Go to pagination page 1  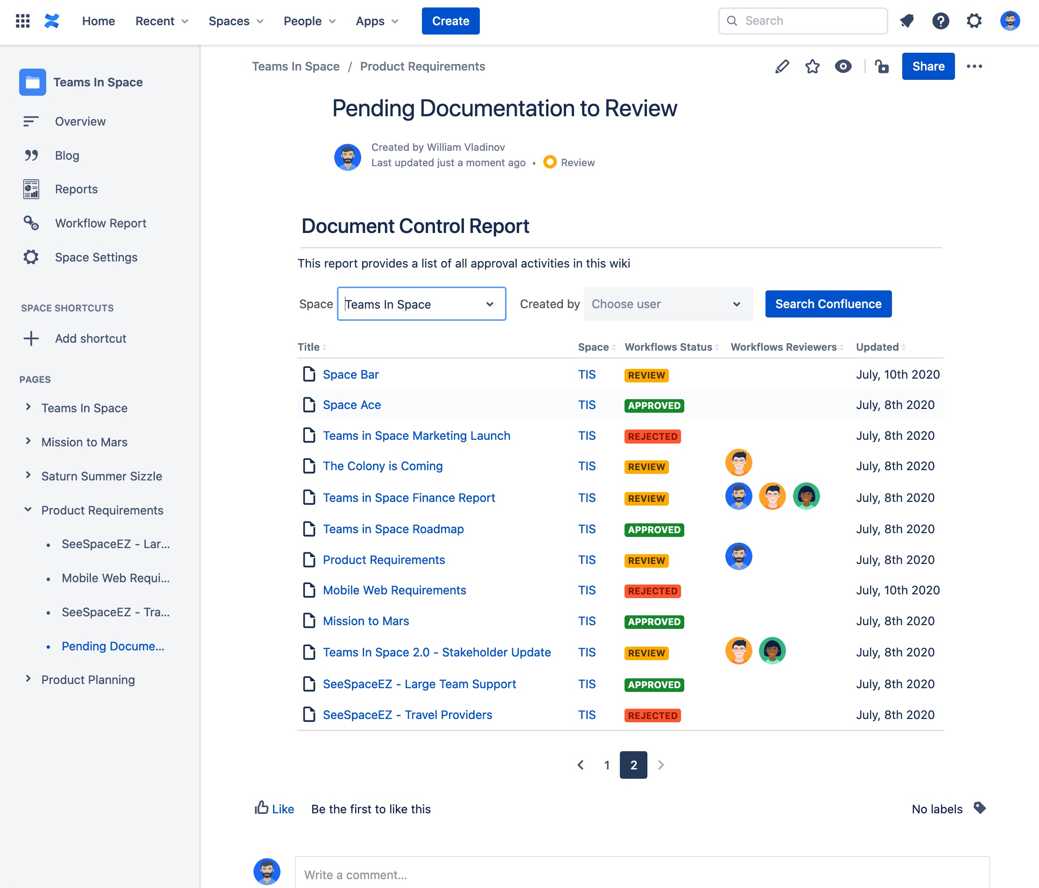point(607,765)
